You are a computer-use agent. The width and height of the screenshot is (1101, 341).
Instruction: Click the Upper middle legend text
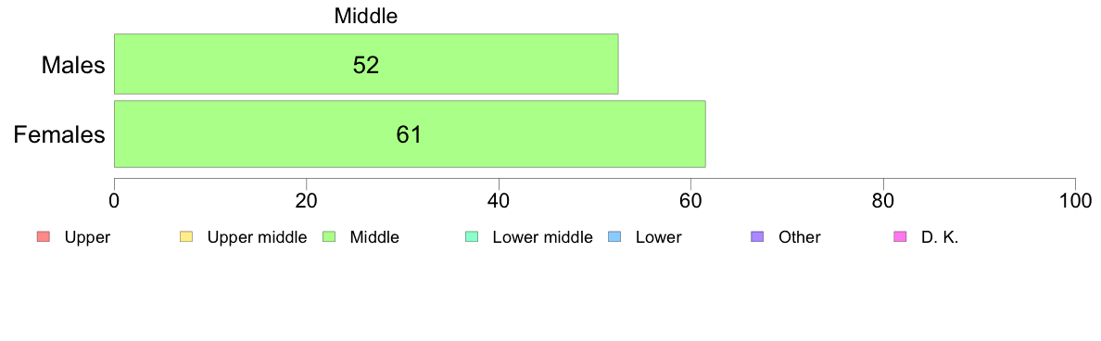coord(257,237)
